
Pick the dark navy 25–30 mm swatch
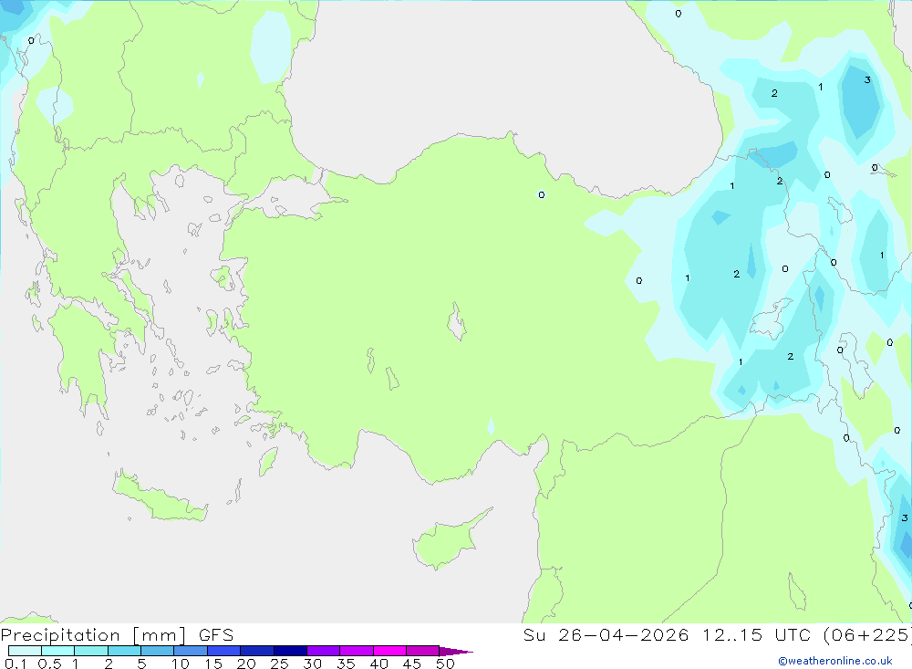coord(290,651)
